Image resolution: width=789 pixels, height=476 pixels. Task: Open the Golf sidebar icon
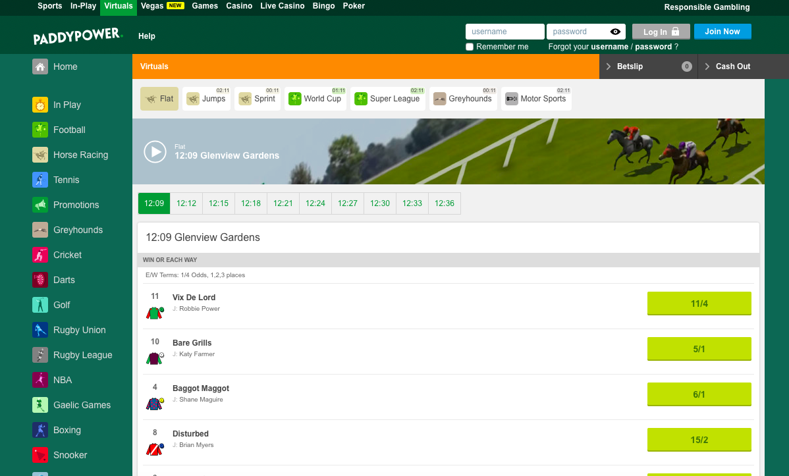click(x=40, y=305)
